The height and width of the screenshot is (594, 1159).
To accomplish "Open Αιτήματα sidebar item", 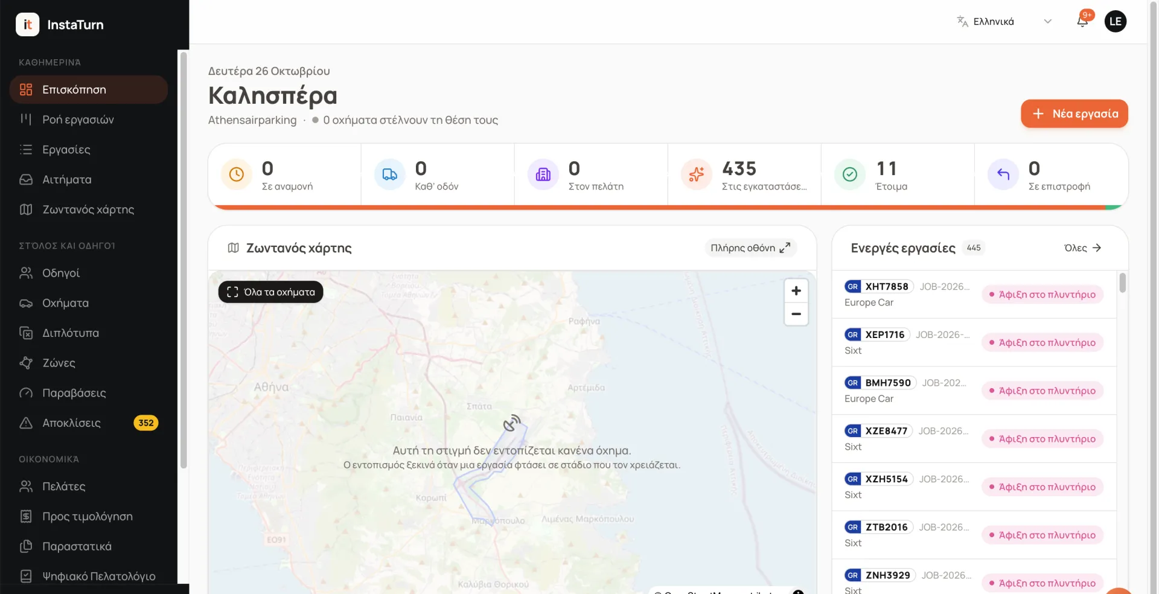I will coord(89,179).
